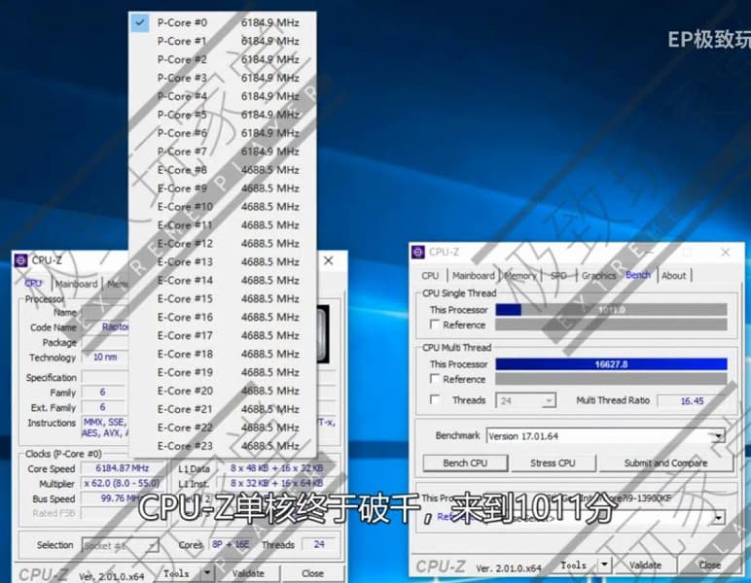Select E-Core #13 in the core list
This screenshot has width=751, height=583.
[222, 261]
